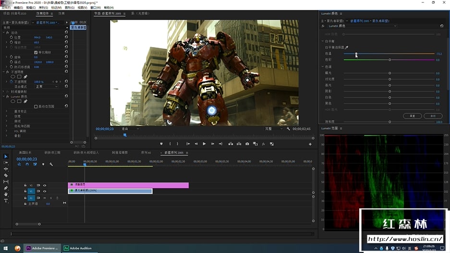
Task: Click the Auto button in Lumetri Color
Action: (433, 116)
